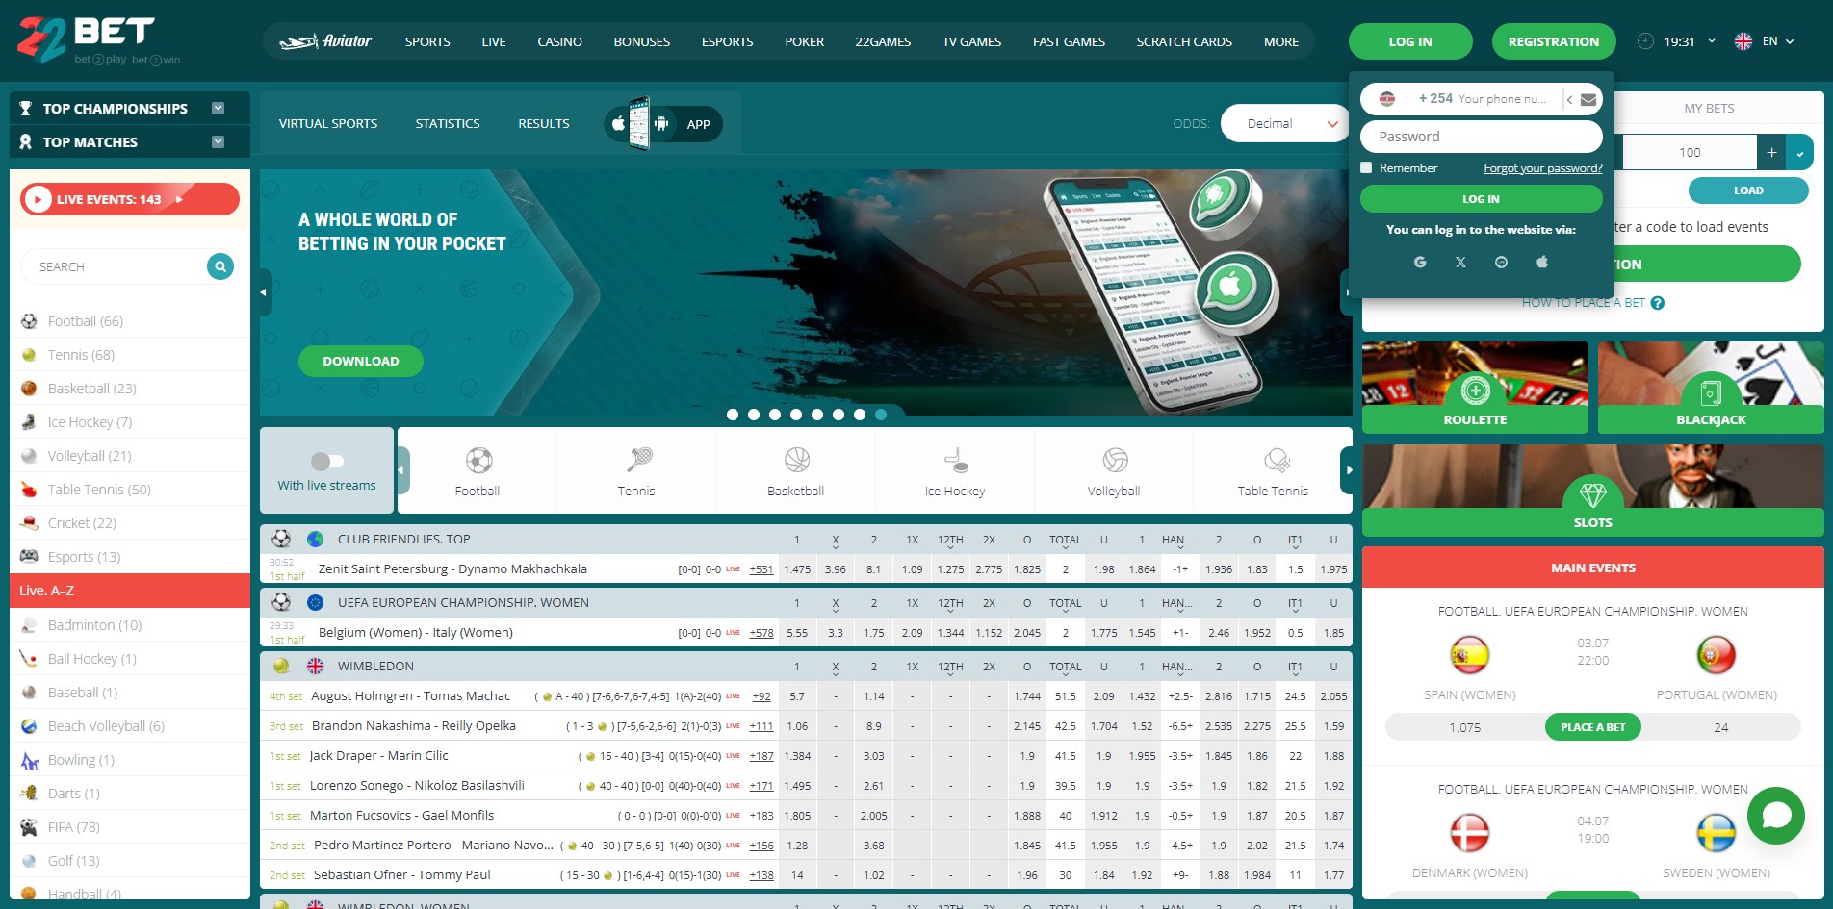This screenshot has height=909, width=1833.
Task: Click the DOWNLOAD button on the banner
Action: point(360,361)
